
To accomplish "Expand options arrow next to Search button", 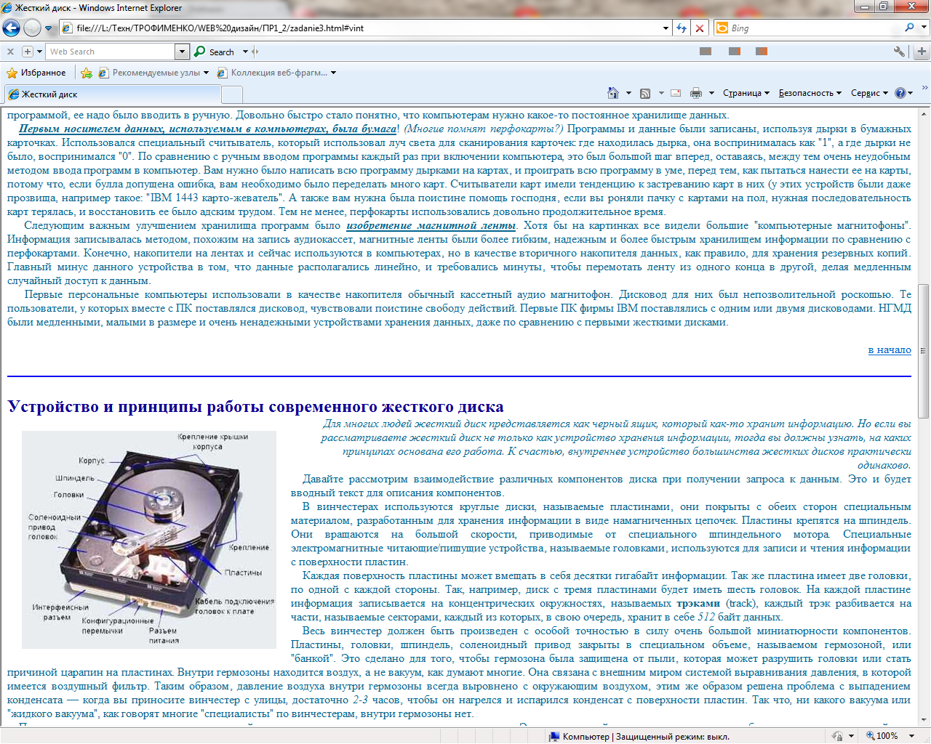I will click(245, 52).
